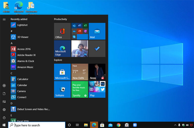194x128 pixels.
Task: Launch 3D Viewer app
Action: tap(23, 37)
